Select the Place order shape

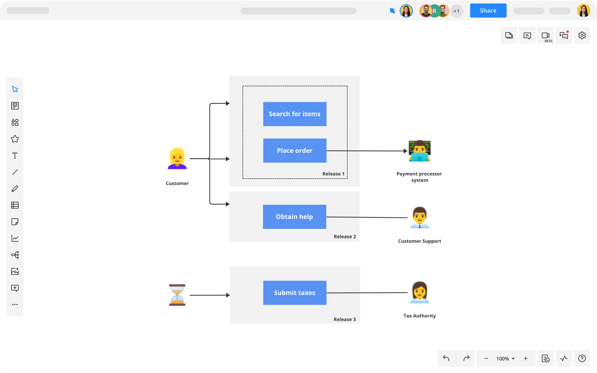click(x=295, y=150)
